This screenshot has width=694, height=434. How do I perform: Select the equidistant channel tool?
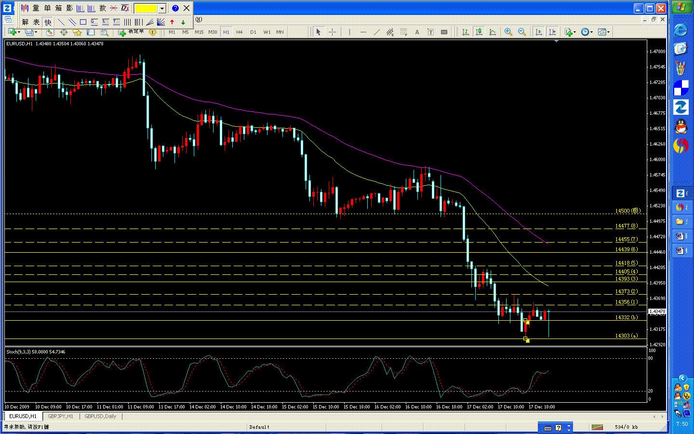(x=390, y=32)
